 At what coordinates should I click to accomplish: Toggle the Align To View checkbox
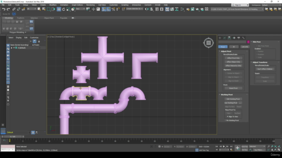coord(227,117)
